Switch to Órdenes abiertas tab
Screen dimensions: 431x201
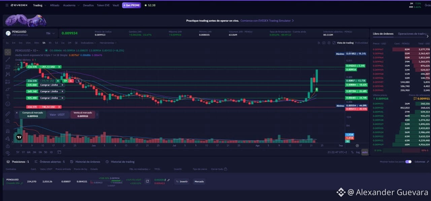point(50,162)
